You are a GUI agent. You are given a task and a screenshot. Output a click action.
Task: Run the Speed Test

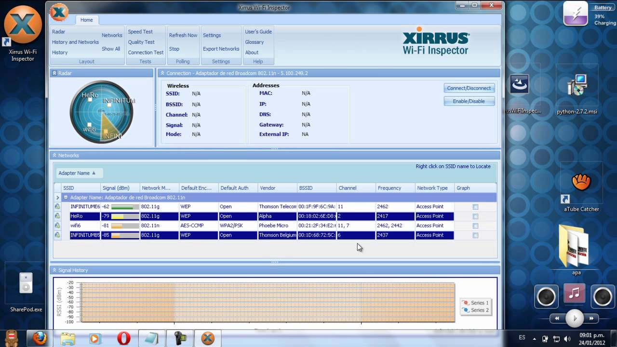(x=140, y=32)
